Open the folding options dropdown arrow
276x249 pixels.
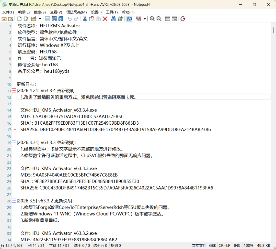(x=145, y=19)
